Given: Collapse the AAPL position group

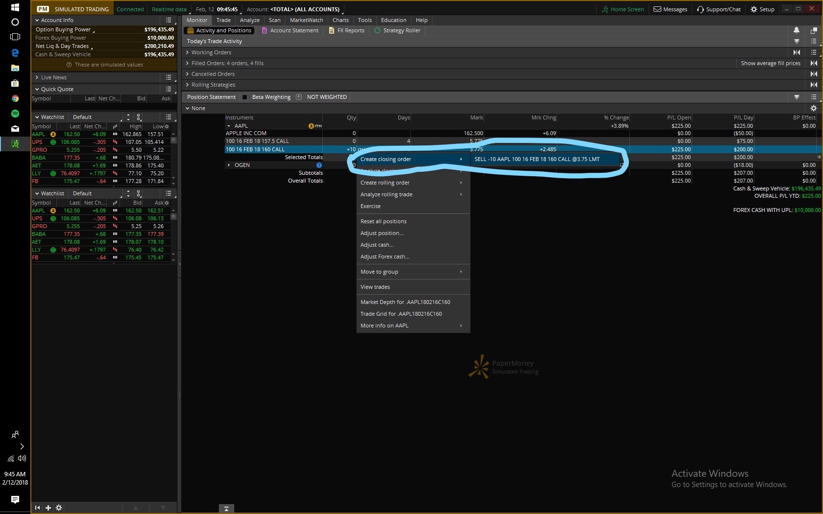Looking at the screenshot, I should [x=229, y=126].
